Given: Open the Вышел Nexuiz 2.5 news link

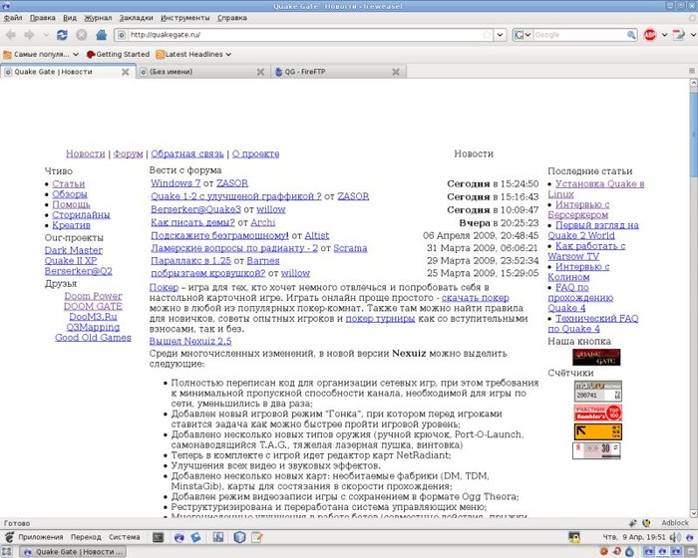Looking at the screenshot, I should [x=190, y=342].
